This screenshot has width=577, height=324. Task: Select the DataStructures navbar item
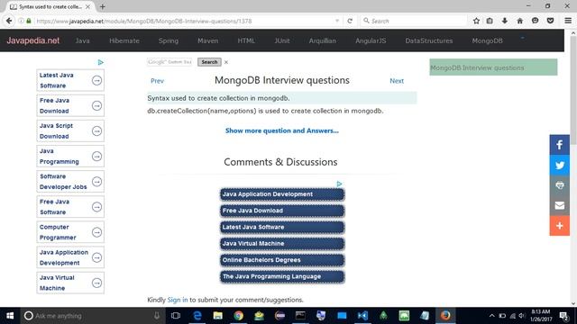[x=429, y=40]
